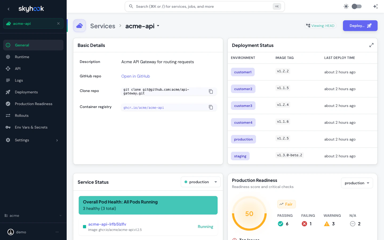The image size is (384, 240).
Task: Click the Logs lines icon
Action: (8, 80)
